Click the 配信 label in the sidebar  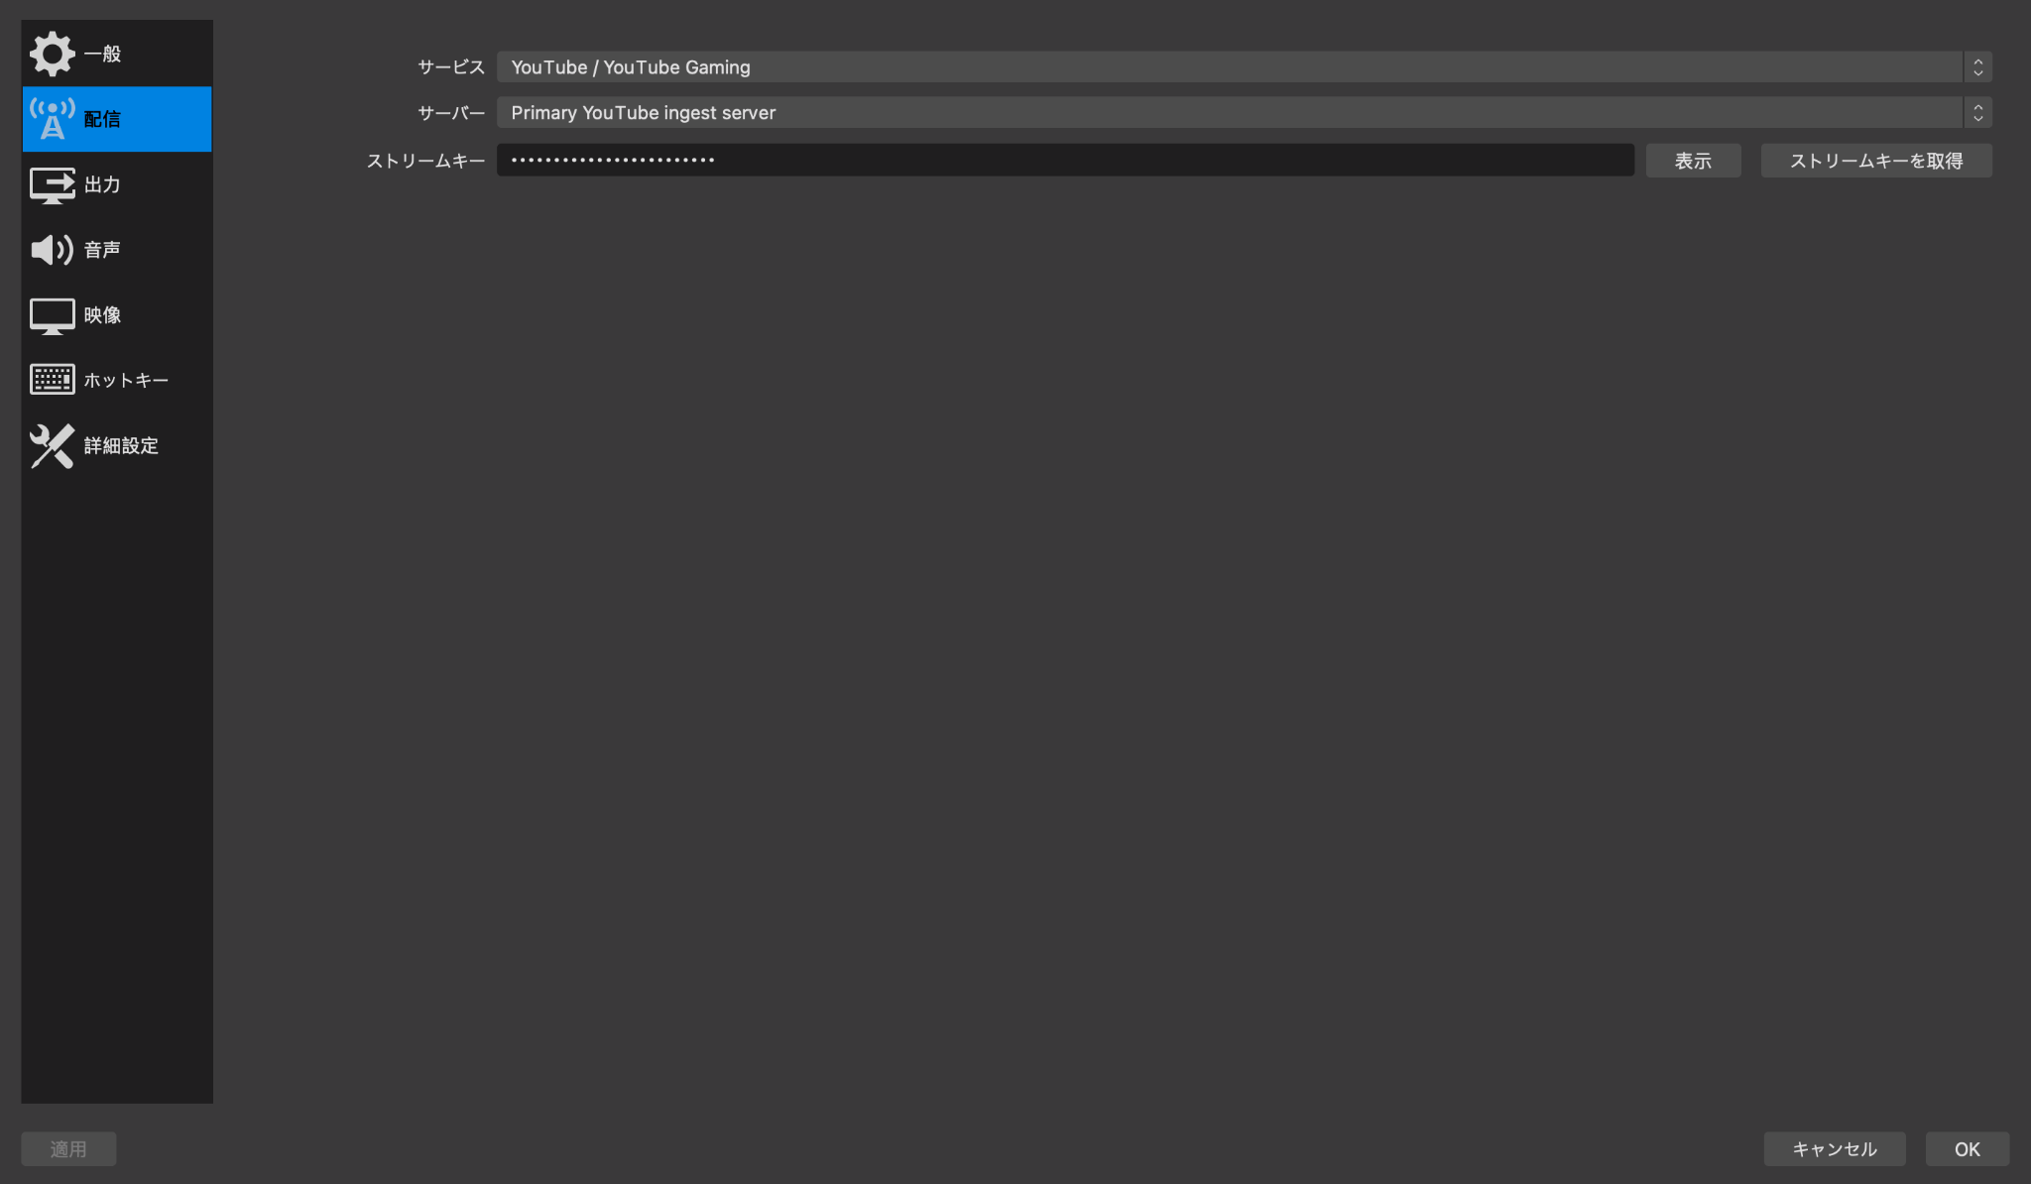pos(102,119)
